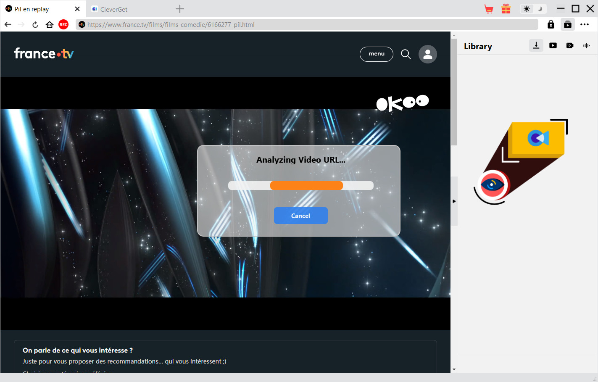The height and width of the screenshot is (382, 598).
Task: Click the scrollbar down arrow
Action: (454, 369)
